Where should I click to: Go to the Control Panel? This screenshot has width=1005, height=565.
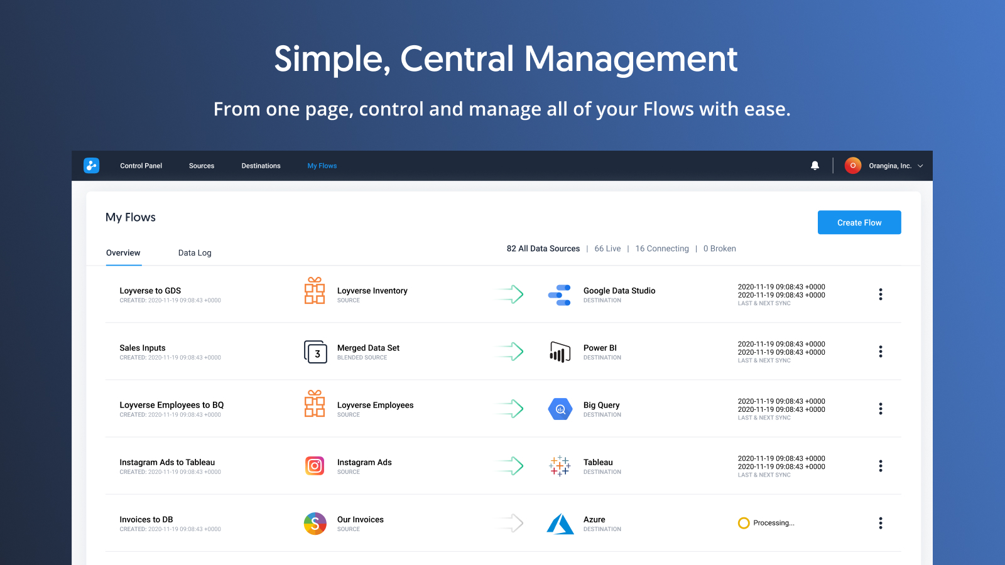[x=141, y=165]
